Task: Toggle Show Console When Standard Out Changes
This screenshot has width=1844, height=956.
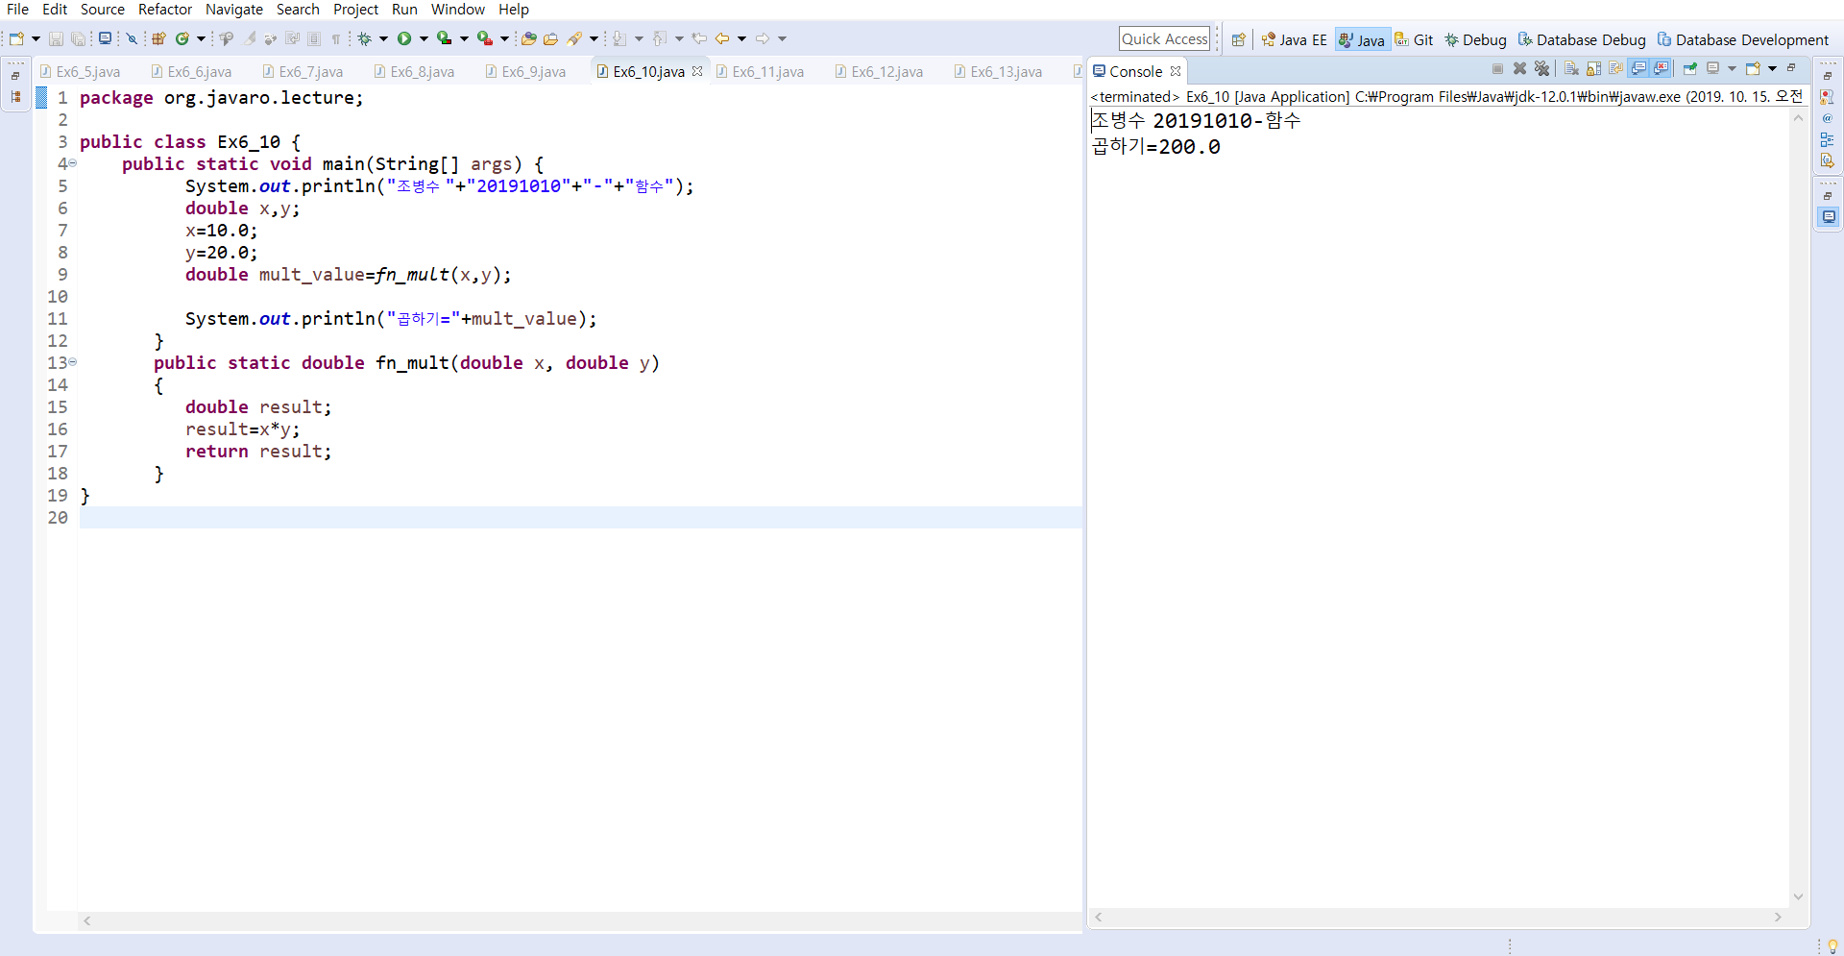Action: (x=1638, y=68)
